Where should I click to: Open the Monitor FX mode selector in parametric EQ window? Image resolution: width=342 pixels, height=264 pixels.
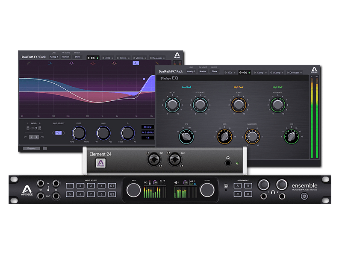click(66, 57)
